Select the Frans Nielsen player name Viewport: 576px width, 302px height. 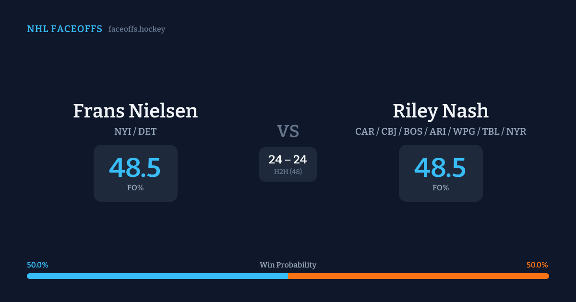[135, 111]
